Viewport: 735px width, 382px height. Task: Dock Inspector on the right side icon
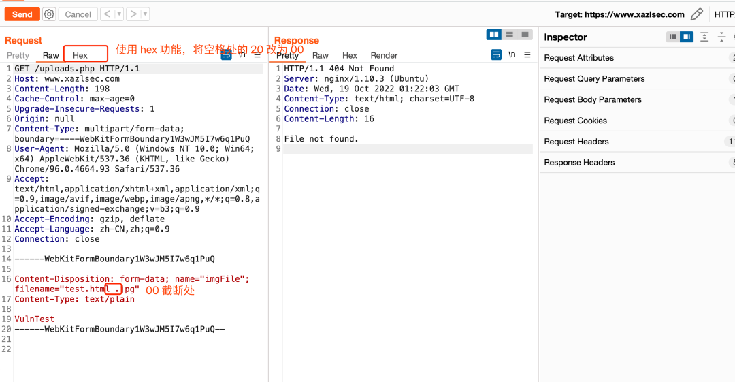tap(687, 37)
